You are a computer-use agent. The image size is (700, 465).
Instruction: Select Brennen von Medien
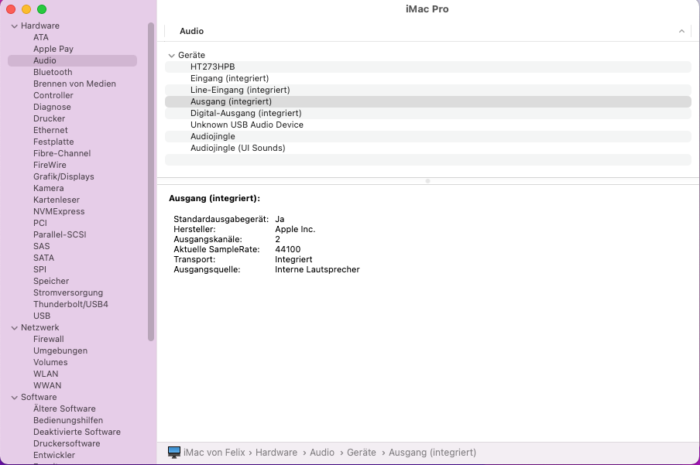coord(74,84)
